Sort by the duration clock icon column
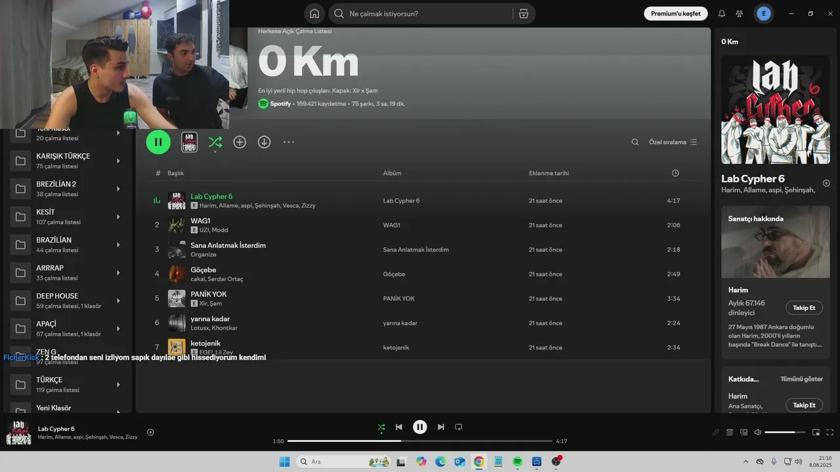The image size is (840, 472). coord(675,173)
